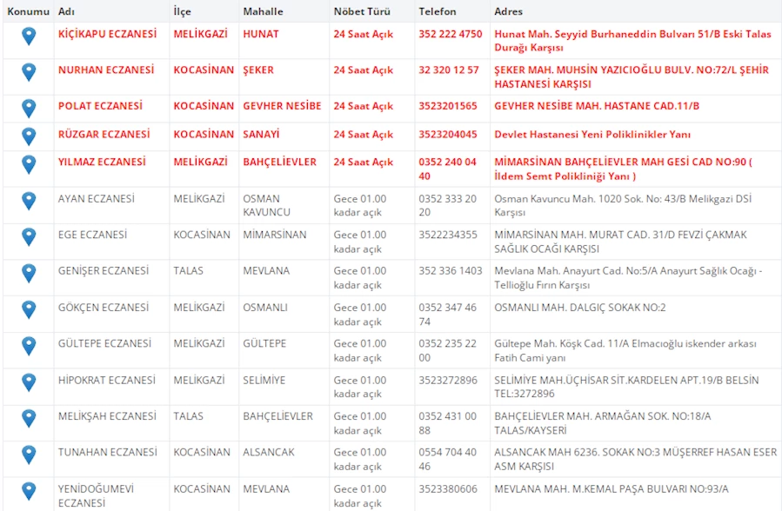This screenshot has width=782, height=511.
Task: Show Rüzgar Eczanesi location via pin icon
Action: 29,136
